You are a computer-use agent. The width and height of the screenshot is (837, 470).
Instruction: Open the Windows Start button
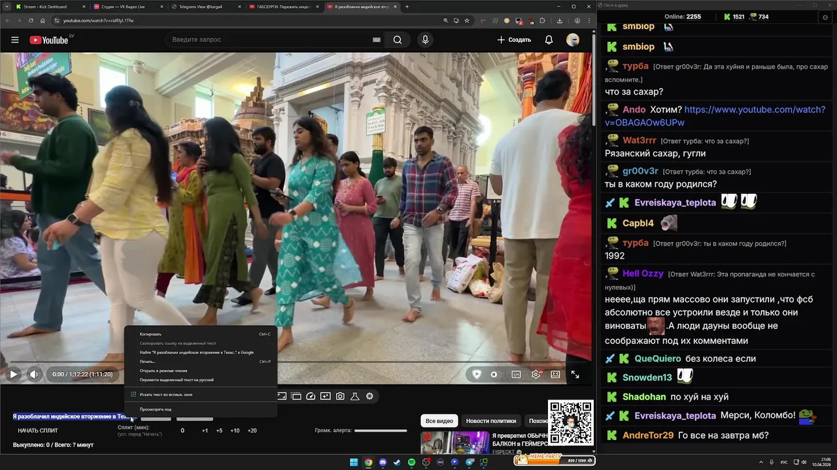click(354, 462)
